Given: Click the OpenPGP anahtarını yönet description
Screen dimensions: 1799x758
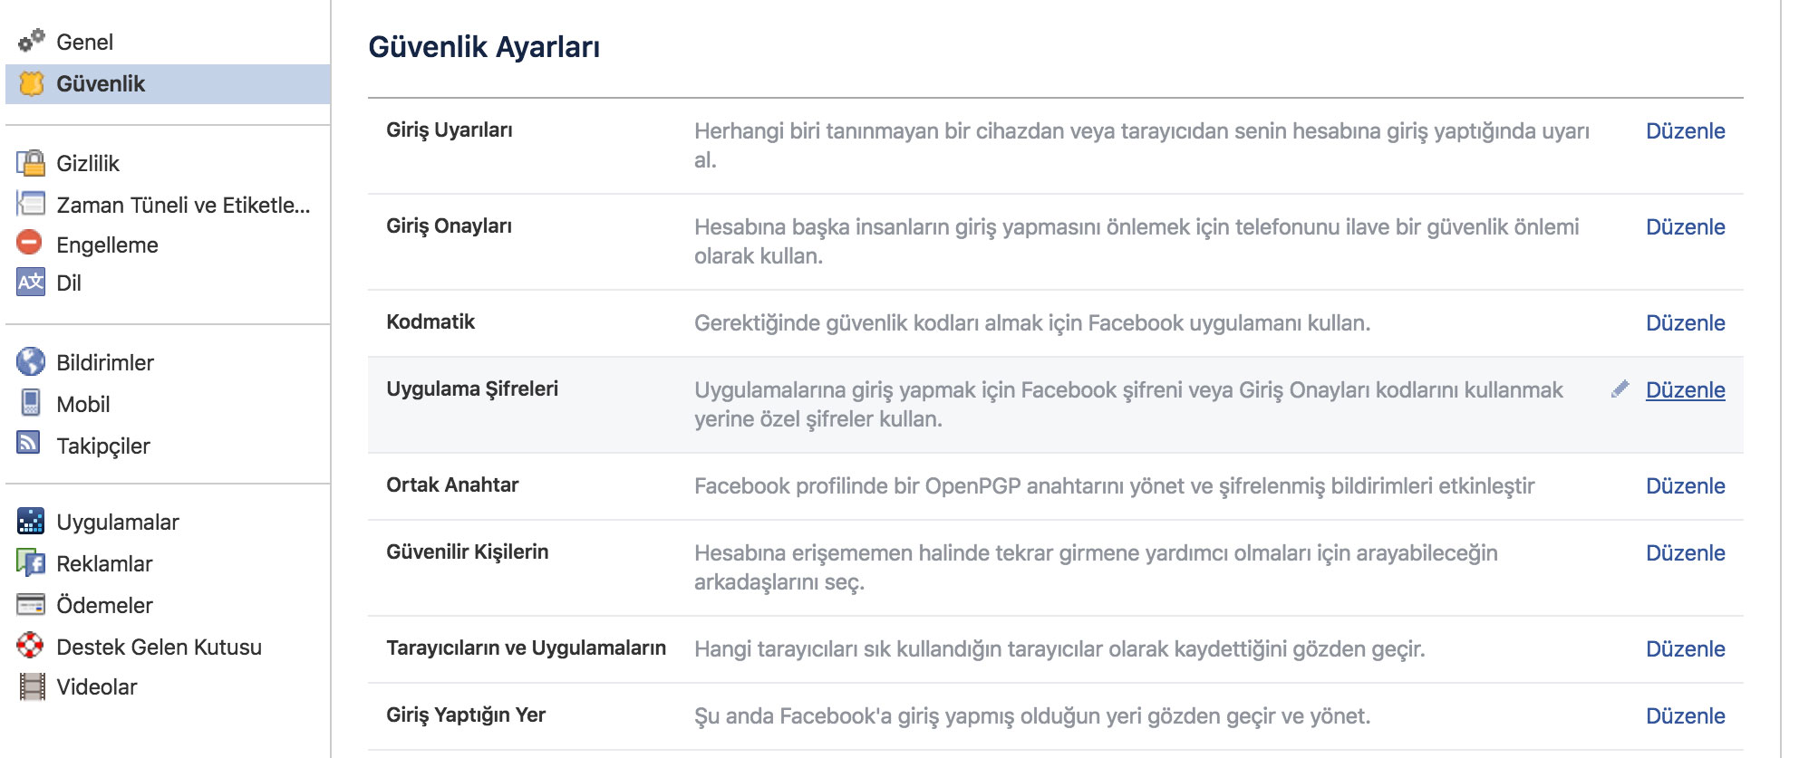Looking at the screenshot, I should pos(1114,486).
